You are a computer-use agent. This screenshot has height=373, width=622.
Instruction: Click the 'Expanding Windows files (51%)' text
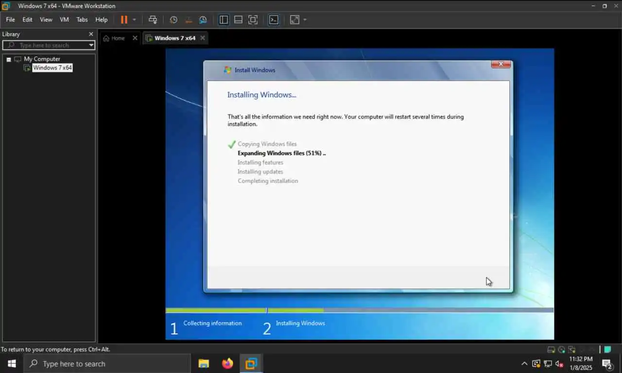(282, 153)
